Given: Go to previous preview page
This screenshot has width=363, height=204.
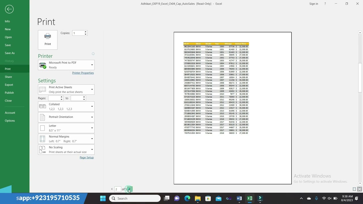Looking at the screenshot, I should [x=112, y=189].
